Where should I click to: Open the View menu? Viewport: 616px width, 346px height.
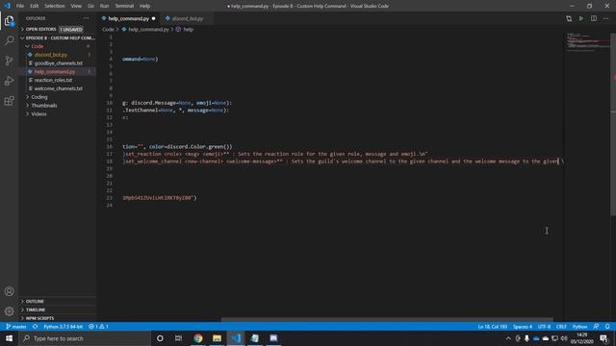pos(76,6)
